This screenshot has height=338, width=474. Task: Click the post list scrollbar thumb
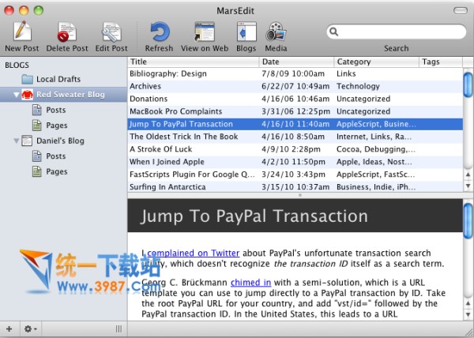click(x=468, y=84)
